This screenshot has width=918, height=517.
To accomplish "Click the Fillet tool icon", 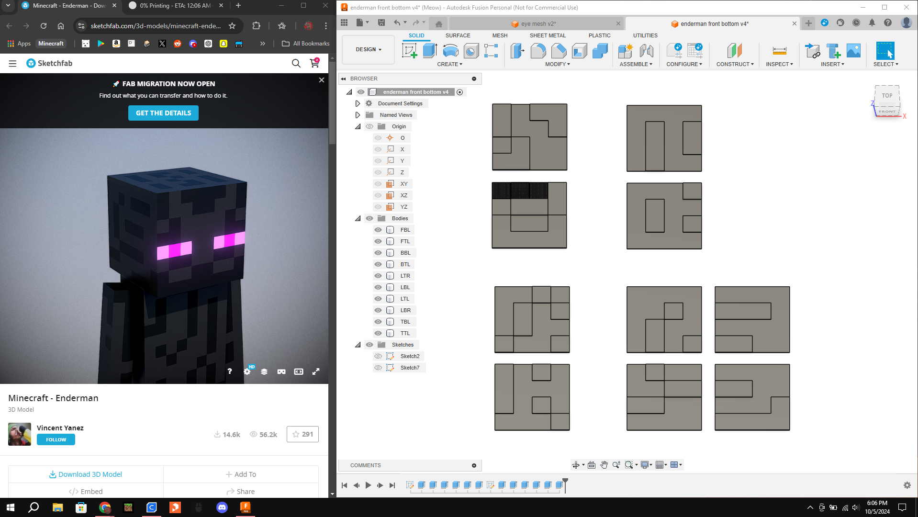I will [538, 50].
